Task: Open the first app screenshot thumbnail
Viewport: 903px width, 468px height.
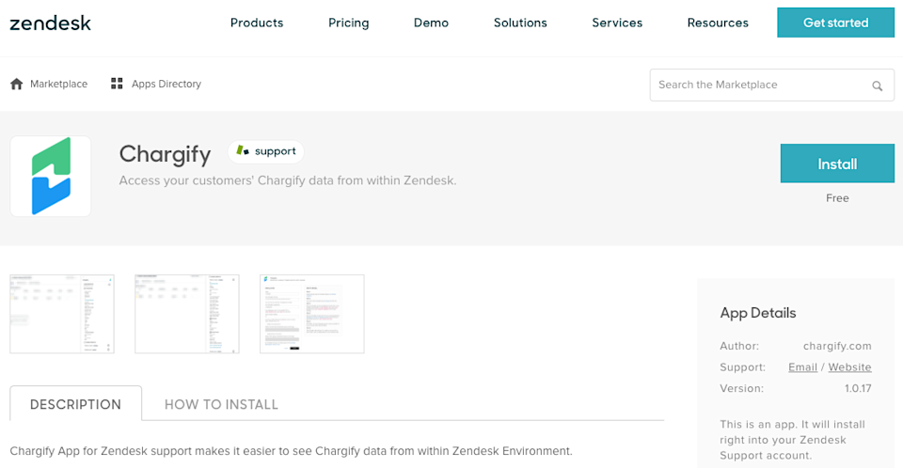Action: [62, 314]
